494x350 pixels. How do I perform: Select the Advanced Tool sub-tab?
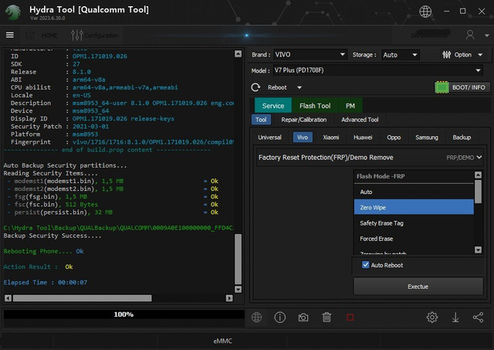(x=360, y=120)
